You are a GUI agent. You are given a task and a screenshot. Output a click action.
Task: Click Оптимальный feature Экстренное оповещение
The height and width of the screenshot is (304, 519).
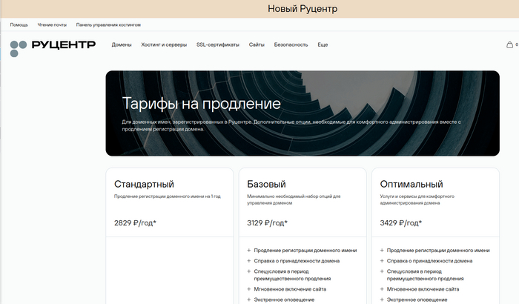[417, 300]
